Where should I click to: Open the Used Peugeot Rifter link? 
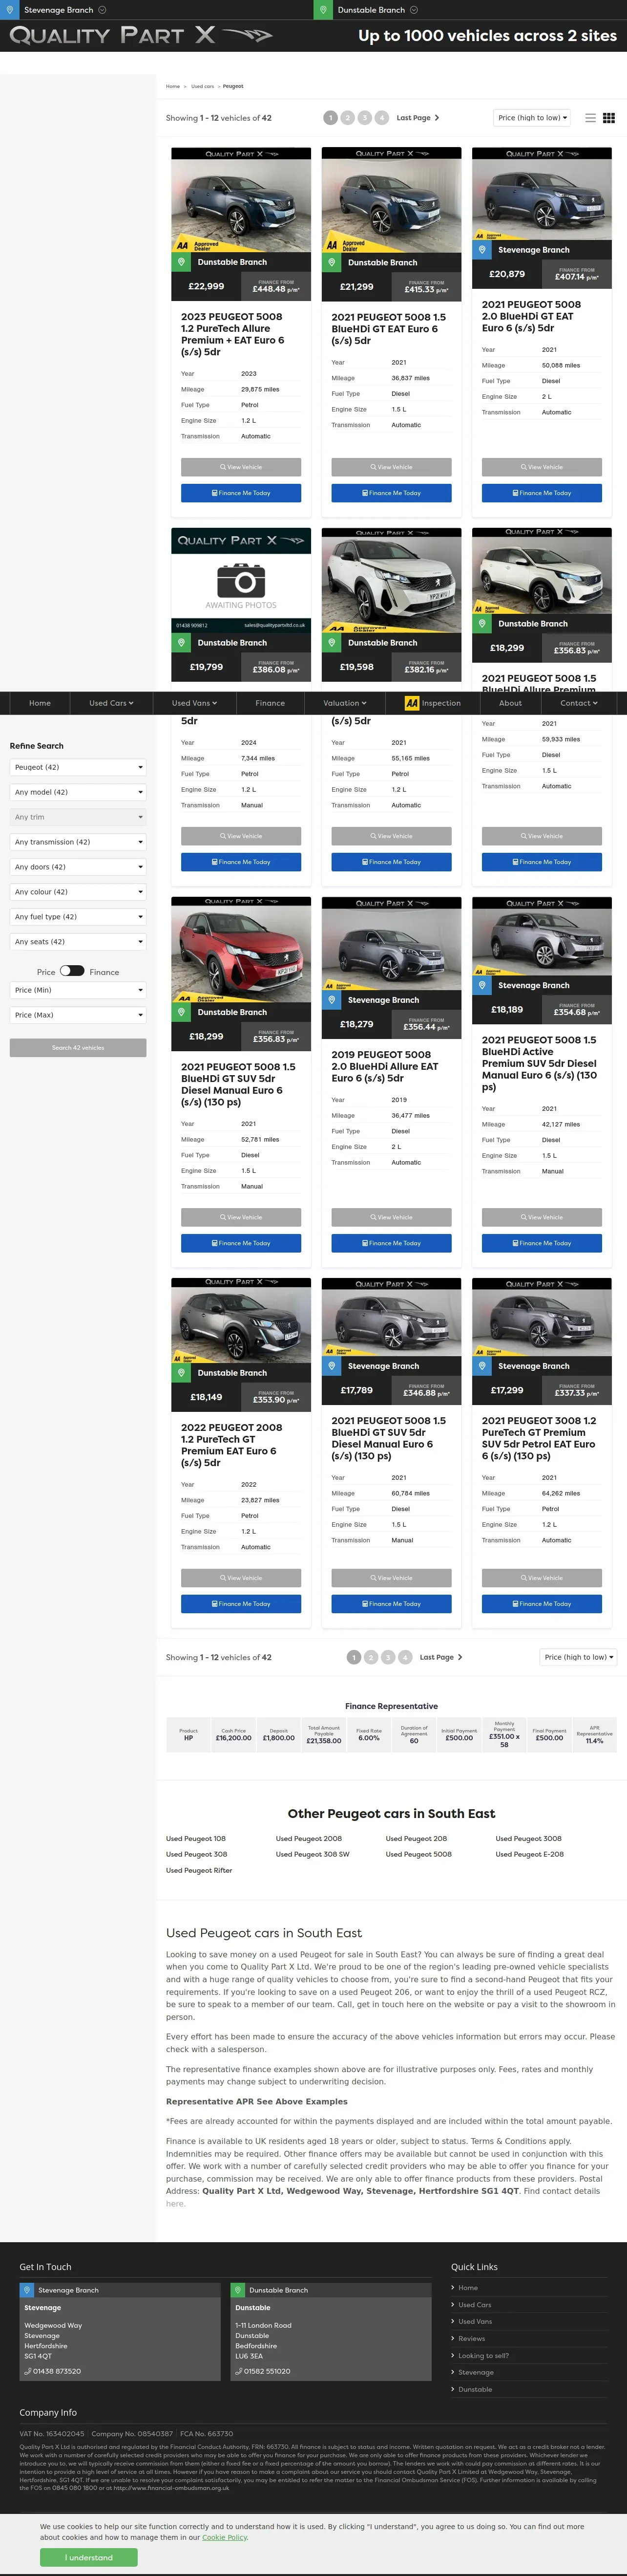[x=199, y=1870]
